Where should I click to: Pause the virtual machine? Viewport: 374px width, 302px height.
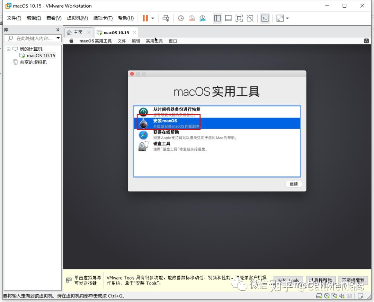145,18
